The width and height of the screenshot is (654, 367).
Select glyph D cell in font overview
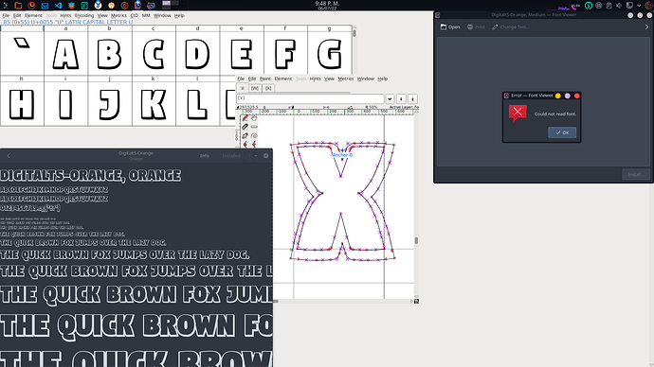(x=198, y=54)
